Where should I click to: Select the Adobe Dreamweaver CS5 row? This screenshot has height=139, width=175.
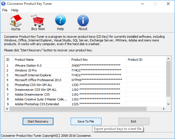(85, 94)
